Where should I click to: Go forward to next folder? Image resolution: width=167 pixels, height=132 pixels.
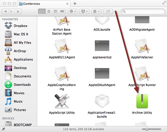pos(11,11)
